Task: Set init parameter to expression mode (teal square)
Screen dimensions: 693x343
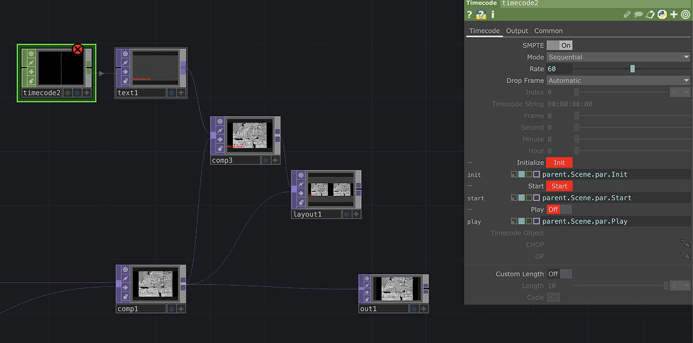Action: [522, 174]
